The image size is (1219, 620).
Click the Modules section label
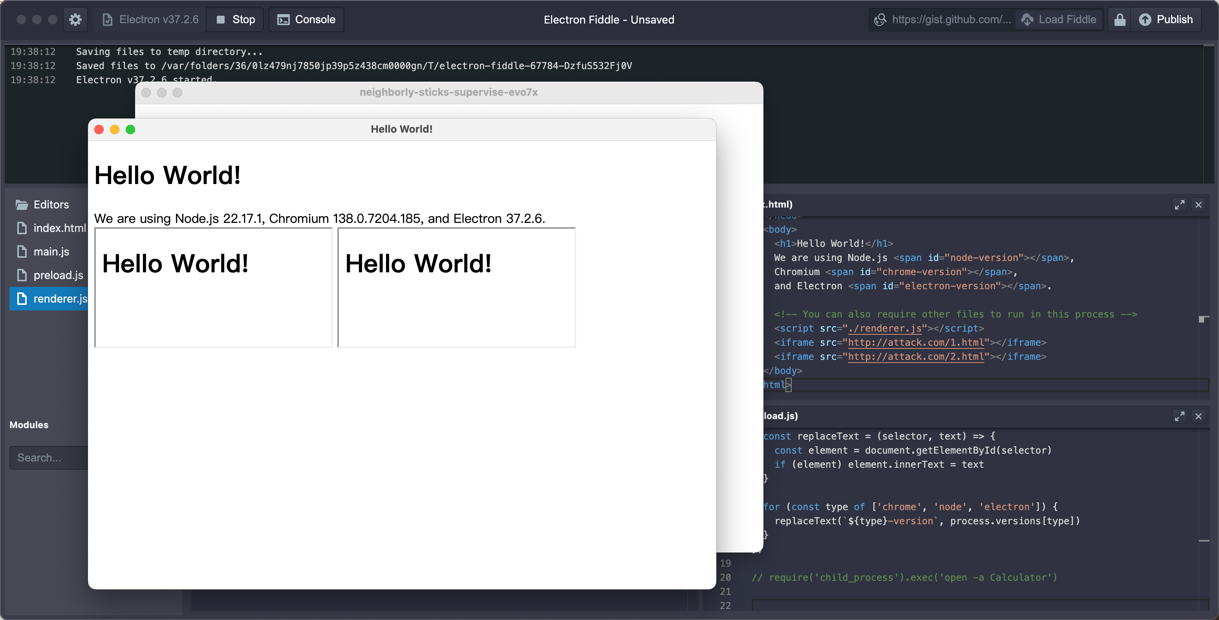(x=29, y=425)
